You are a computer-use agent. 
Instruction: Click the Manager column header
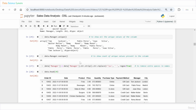coord(137,78)
